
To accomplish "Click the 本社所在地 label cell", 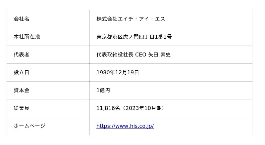I will point(48,37).
